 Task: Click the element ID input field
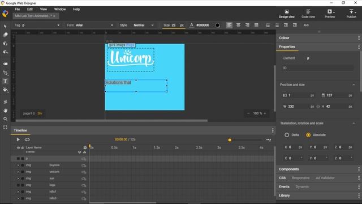click(318, 68)
